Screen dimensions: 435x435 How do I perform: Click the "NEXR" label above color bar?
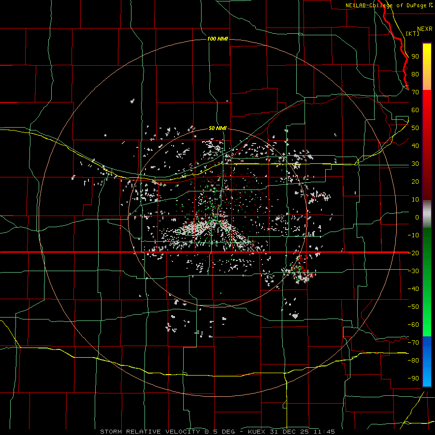(424, 29)
